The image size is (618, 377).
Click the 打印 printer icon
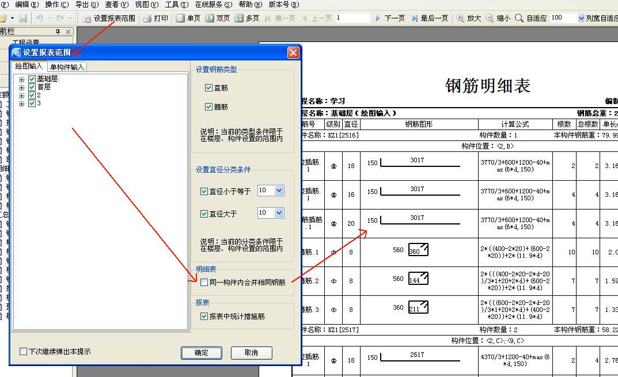[147, 18]
